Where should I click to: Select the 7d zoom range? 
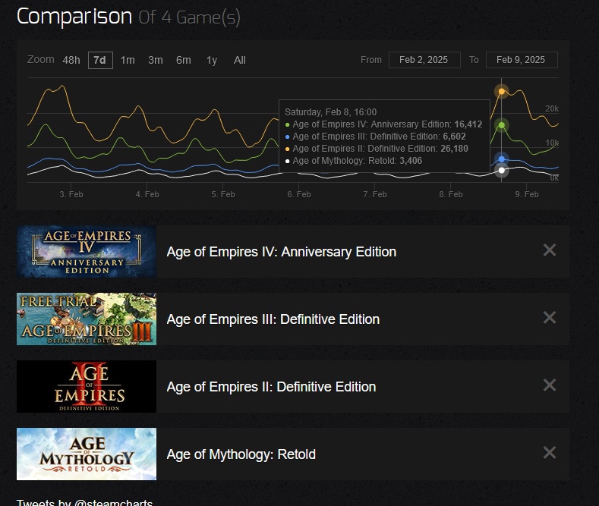[x=100, y=60]
